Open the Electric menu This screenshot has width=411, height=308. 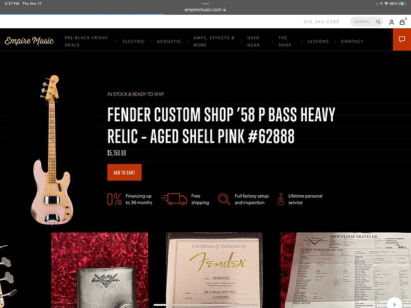point(134,41)
